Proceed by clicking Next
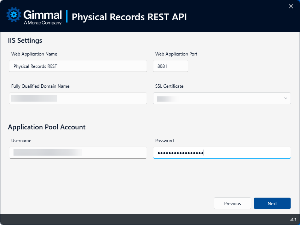This screenshot has width=300, height=225. pos(272,203)
